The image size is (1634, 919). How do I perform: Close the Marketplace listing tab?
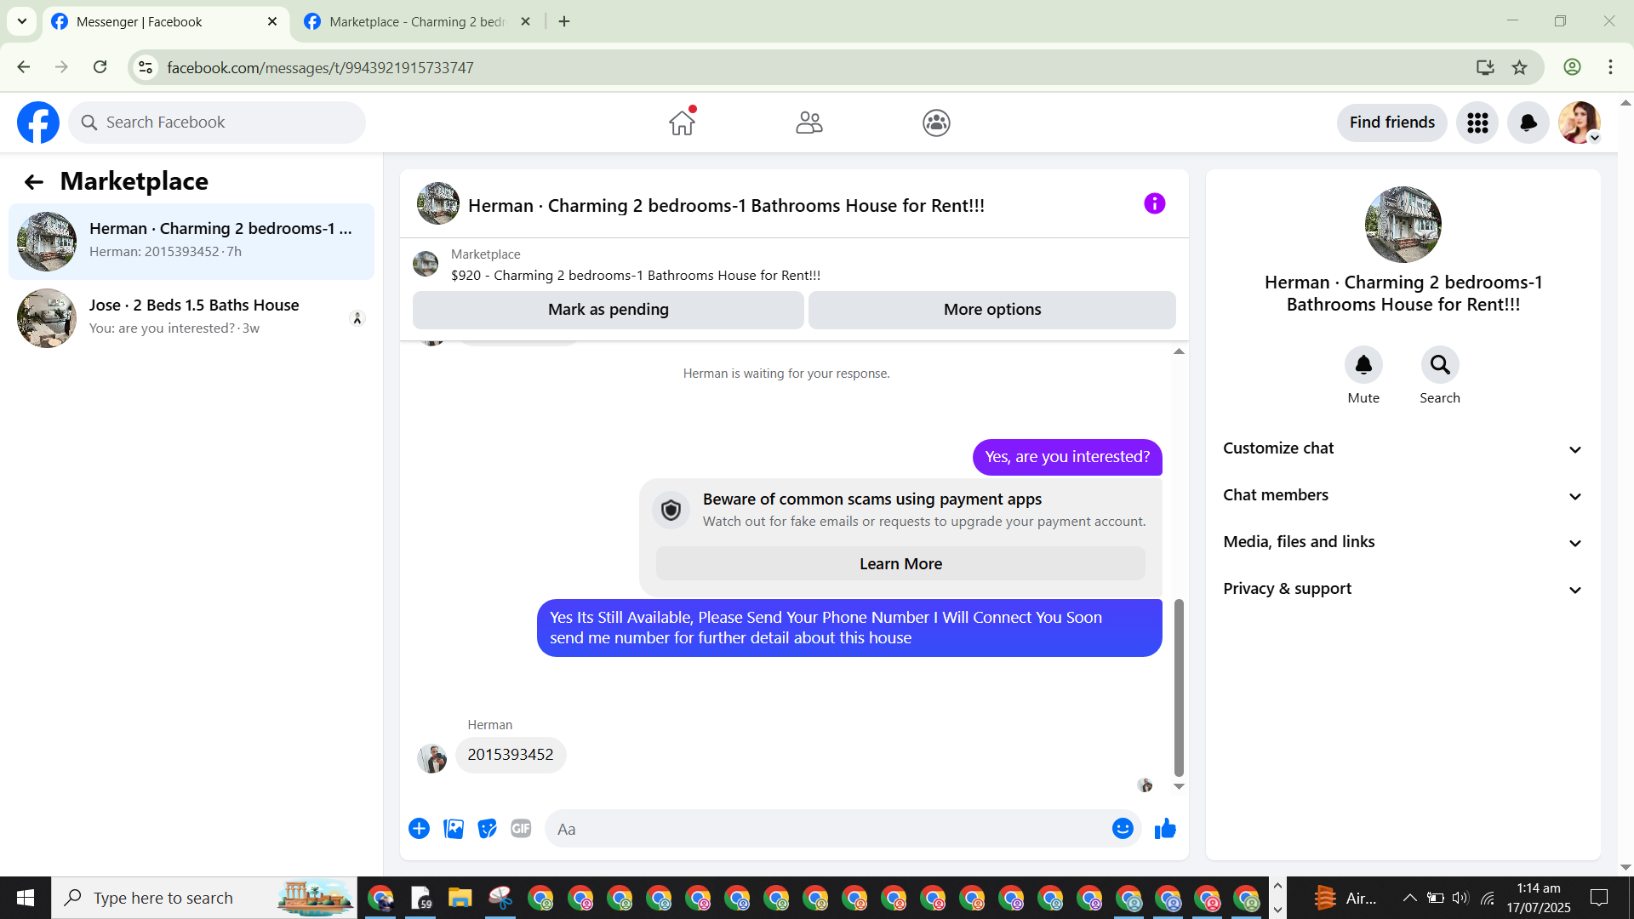click(x=525, y=22)
